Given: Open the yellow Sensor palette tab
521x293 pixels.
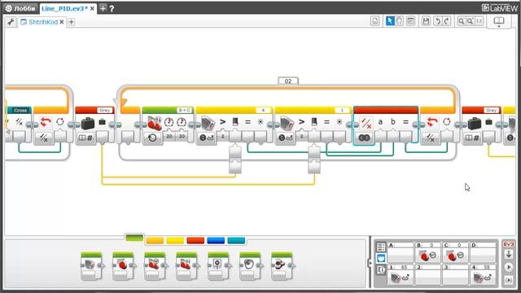Looking at the screenshot, I should point(175,241).
